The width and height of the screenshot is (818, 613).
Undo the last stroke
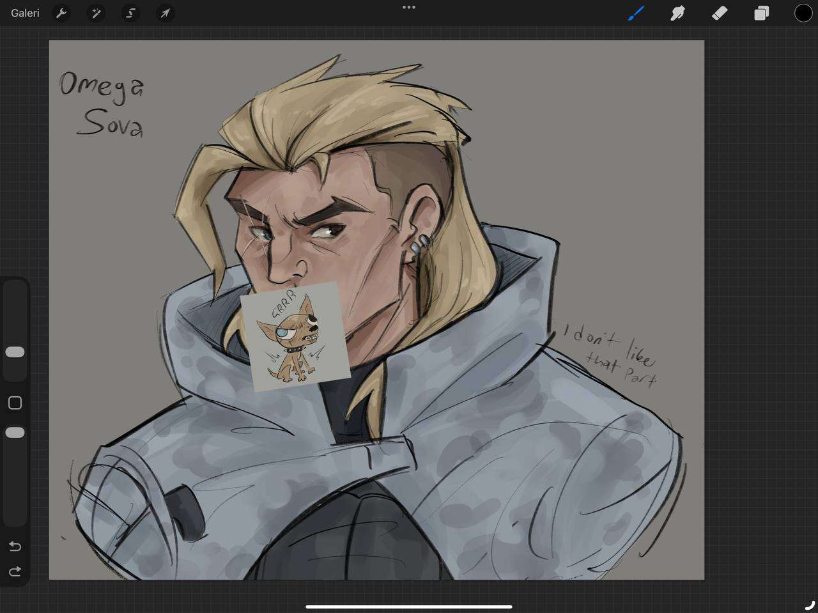pos(15,546)
